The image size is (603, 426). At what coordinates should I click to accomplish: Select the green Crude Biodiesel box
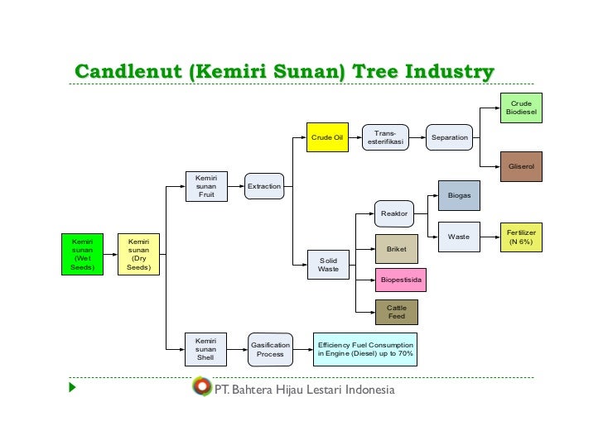pos(521,108)
